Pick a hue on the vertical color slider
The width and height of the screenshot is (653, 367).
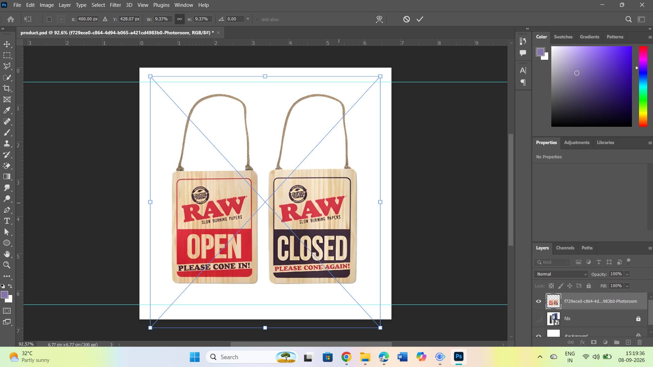(x=643, y=87)
